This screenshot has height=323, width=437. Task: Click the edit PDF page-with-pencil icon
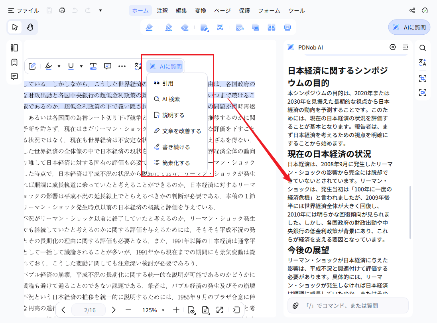[x=204, y=27]
